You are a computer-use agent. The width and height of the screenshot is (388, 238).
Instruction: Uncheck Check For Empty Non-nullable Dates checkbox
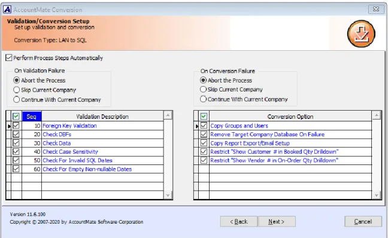[16, 169]
